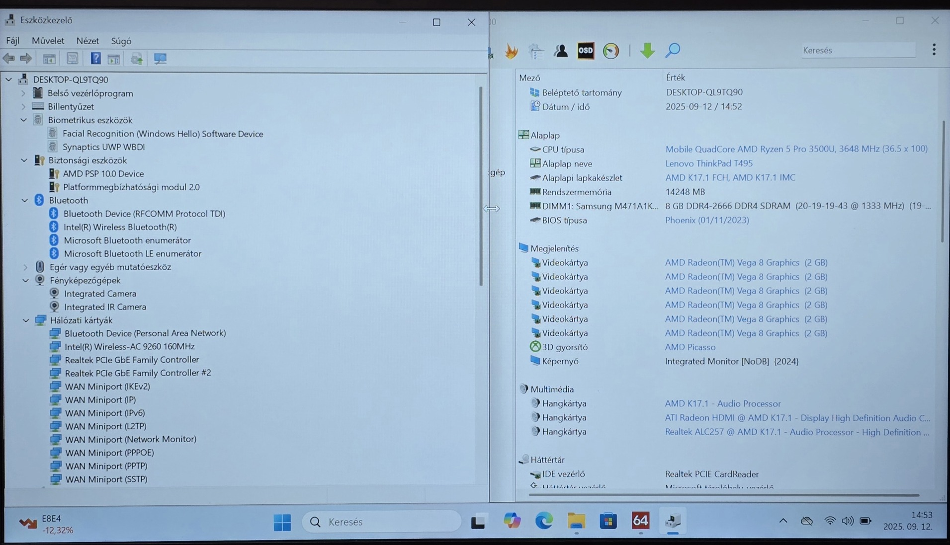
Task: Select Integrated IR Camera
Action: coord(105,307)
